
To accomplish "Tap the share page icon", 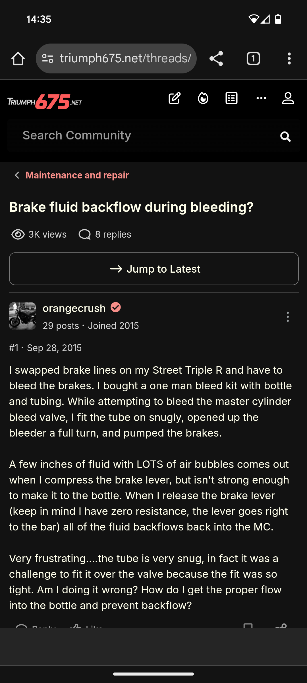I will tap(216, 59).
